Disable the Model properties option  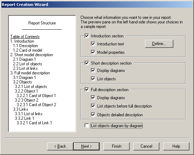93,52
